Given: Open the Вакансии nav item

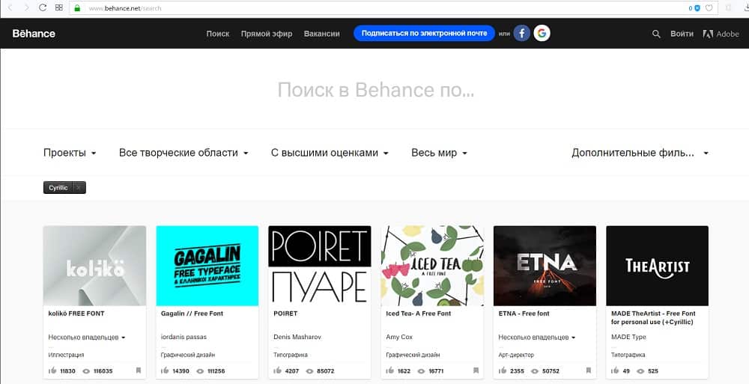Looking at the screenshot, I should pos(322,34).
